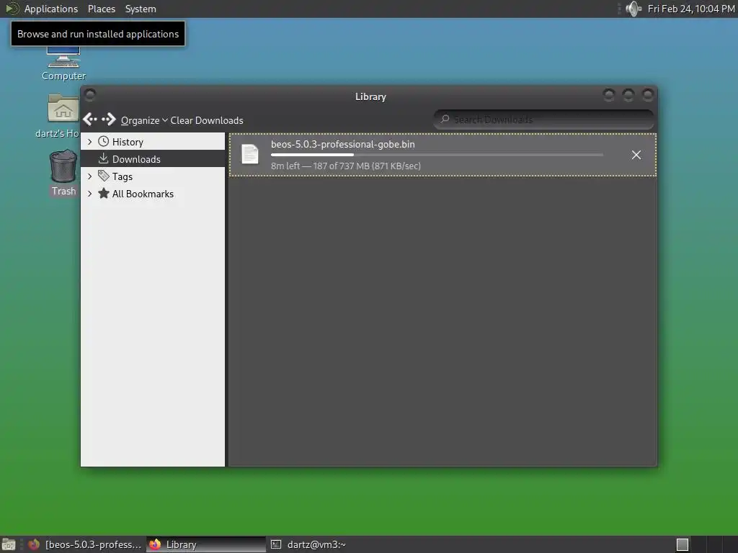Click the show desktop taskbar icon
The width and height of the screenshot is (738, 553).
point(9,544)
